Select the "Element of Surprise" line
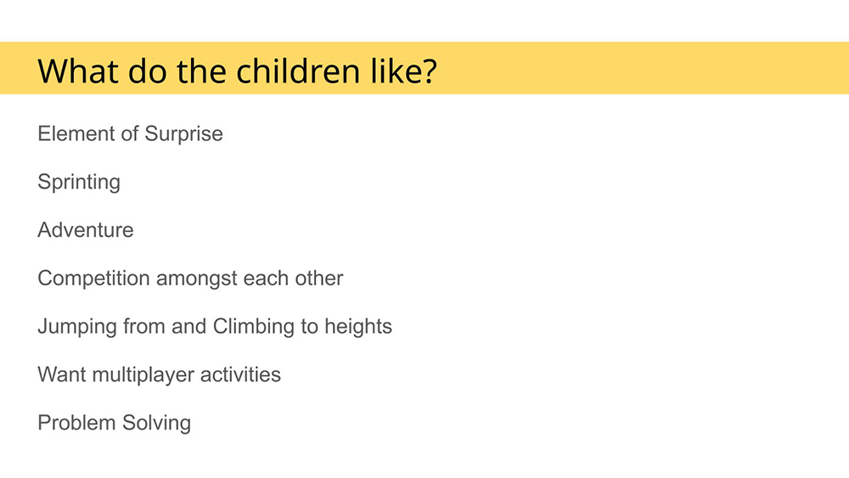The image size is (849, 478). click(x=130, y=134)
